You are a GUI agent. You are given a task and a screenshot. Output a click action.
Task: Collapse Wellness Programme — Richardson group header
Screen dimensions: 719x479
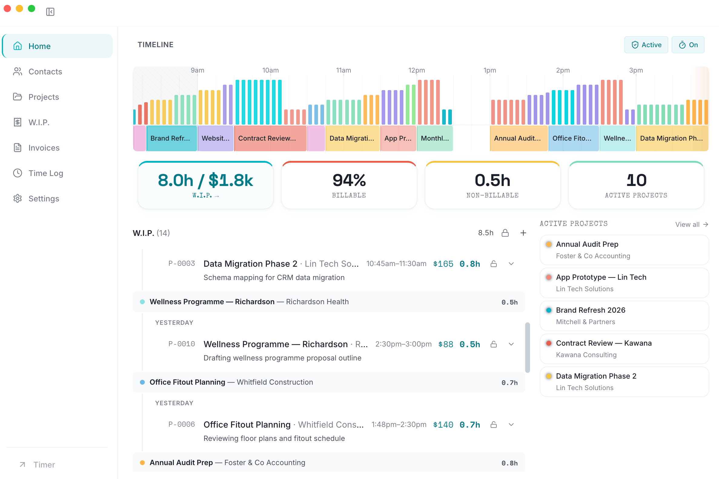pos(329,302)
